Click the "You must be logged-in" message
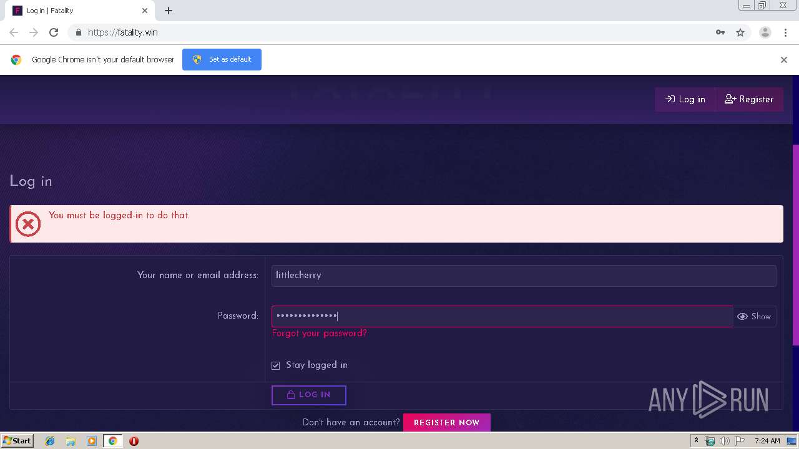 119,215
